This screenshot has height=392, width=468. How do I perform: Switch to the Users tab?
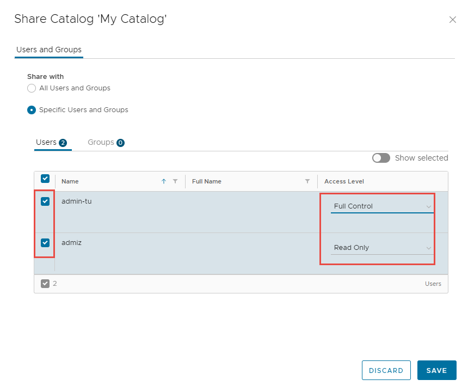[x=51, y=143]
